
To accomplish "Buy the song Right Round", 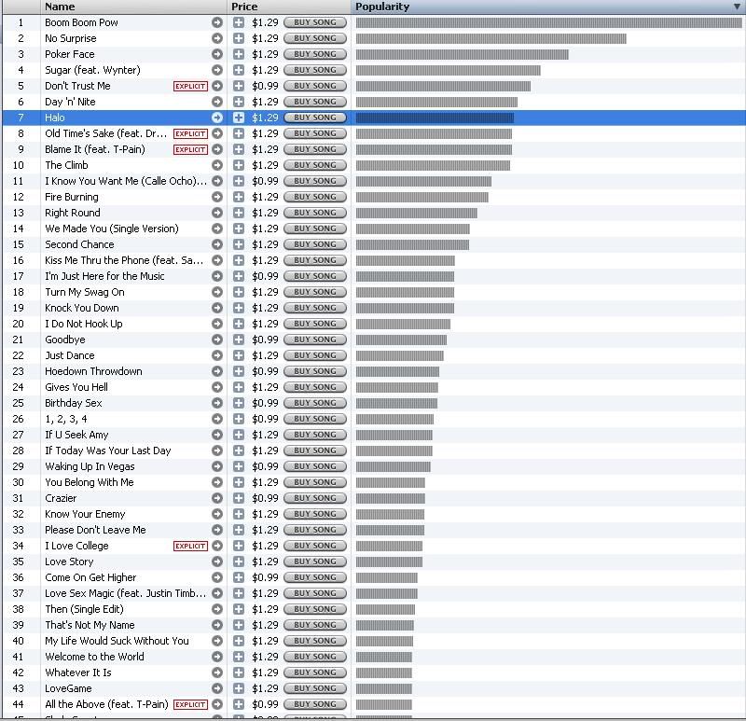I will tap(315, 213).
